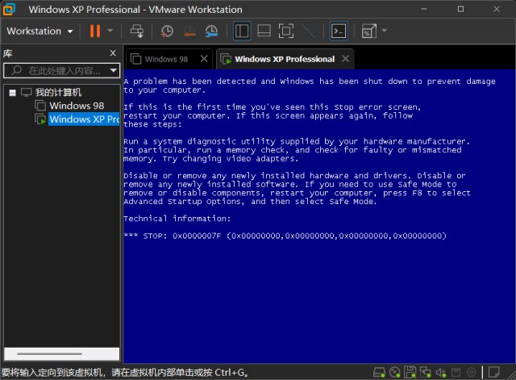Open the library search filter dropdown
This screenshot has width=516, height=380.
tap(114, 70)
